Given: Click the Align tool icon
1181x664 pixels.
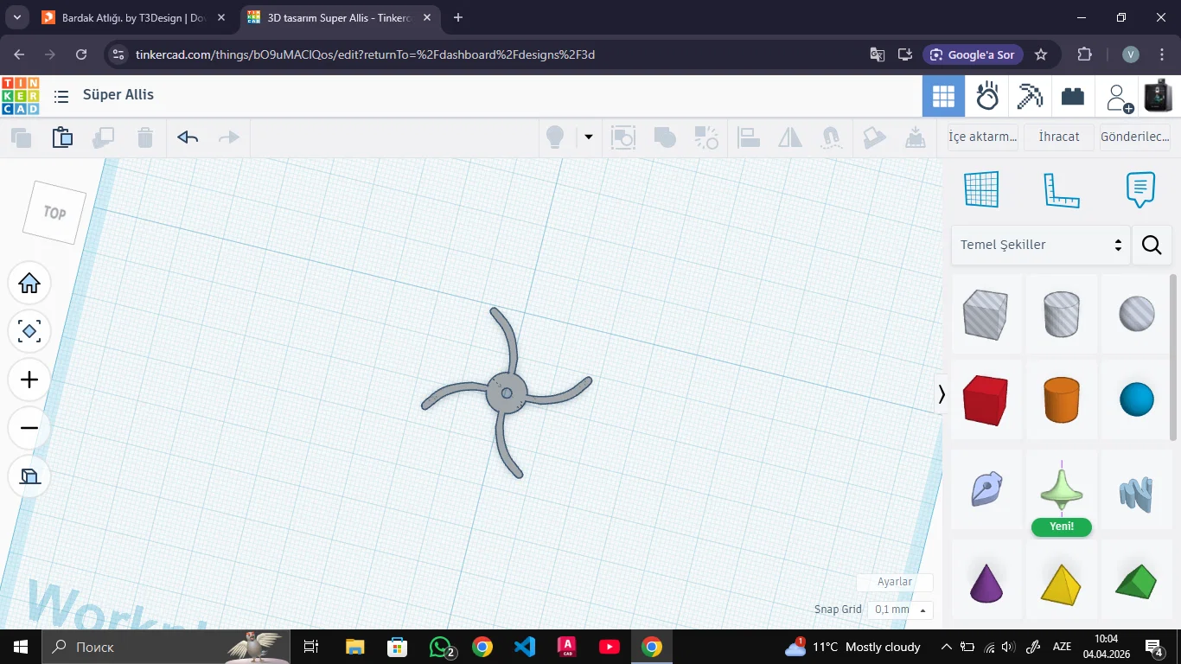Looking at the screenshot, I should tap(749, 137).
